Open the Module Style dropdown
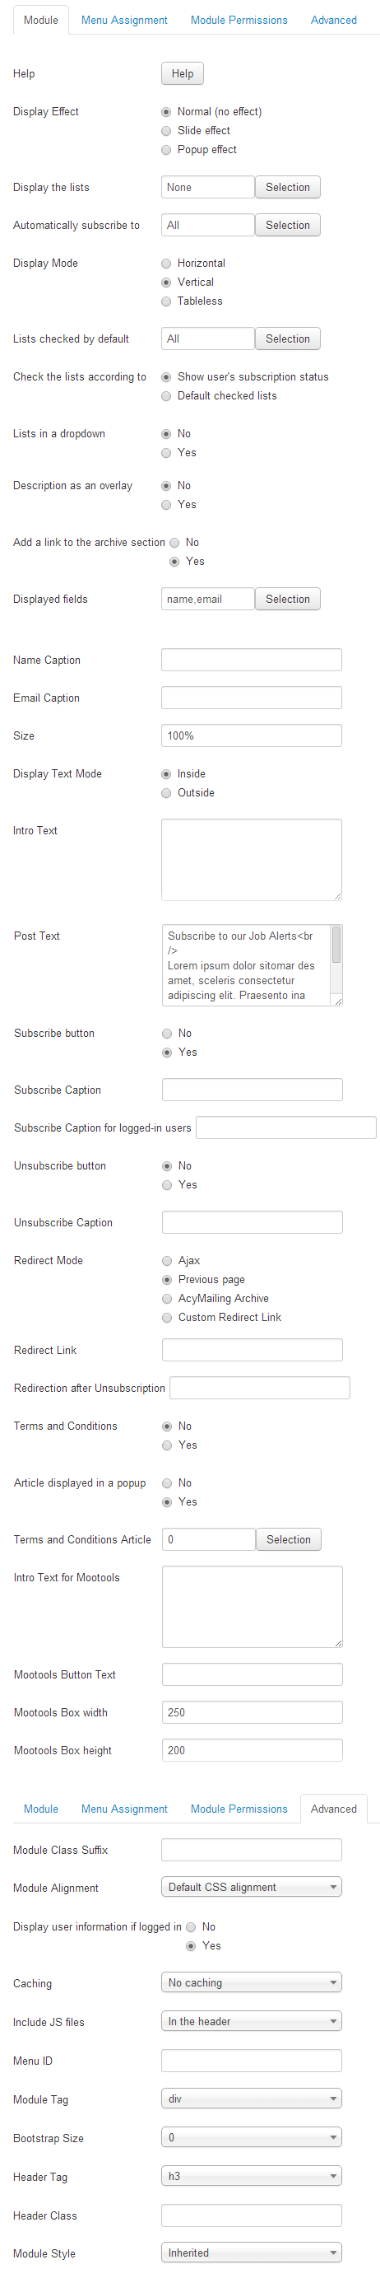This screenshot has width=380, height=2269. coord(252,2253)
